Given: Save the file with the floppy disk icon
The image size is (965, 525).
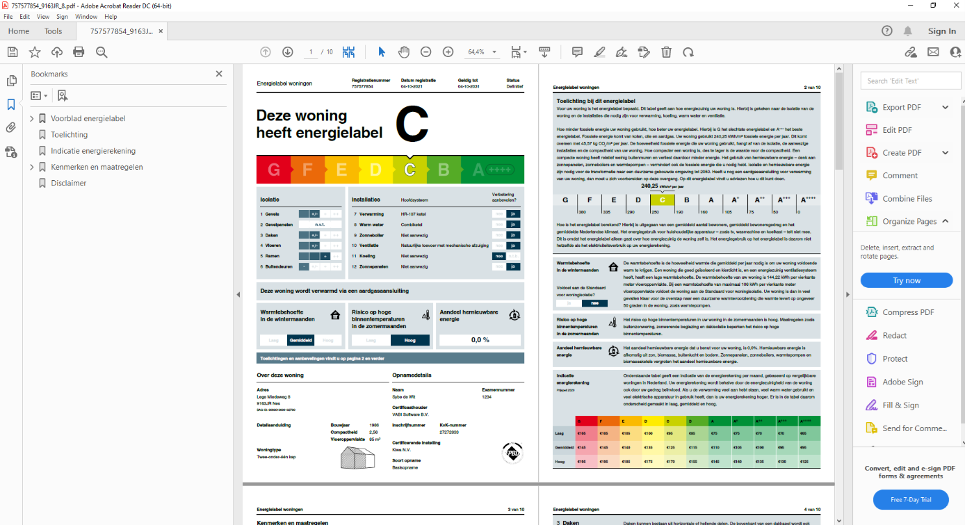Looking at the screenshot, I should click(x=12, y=52).
